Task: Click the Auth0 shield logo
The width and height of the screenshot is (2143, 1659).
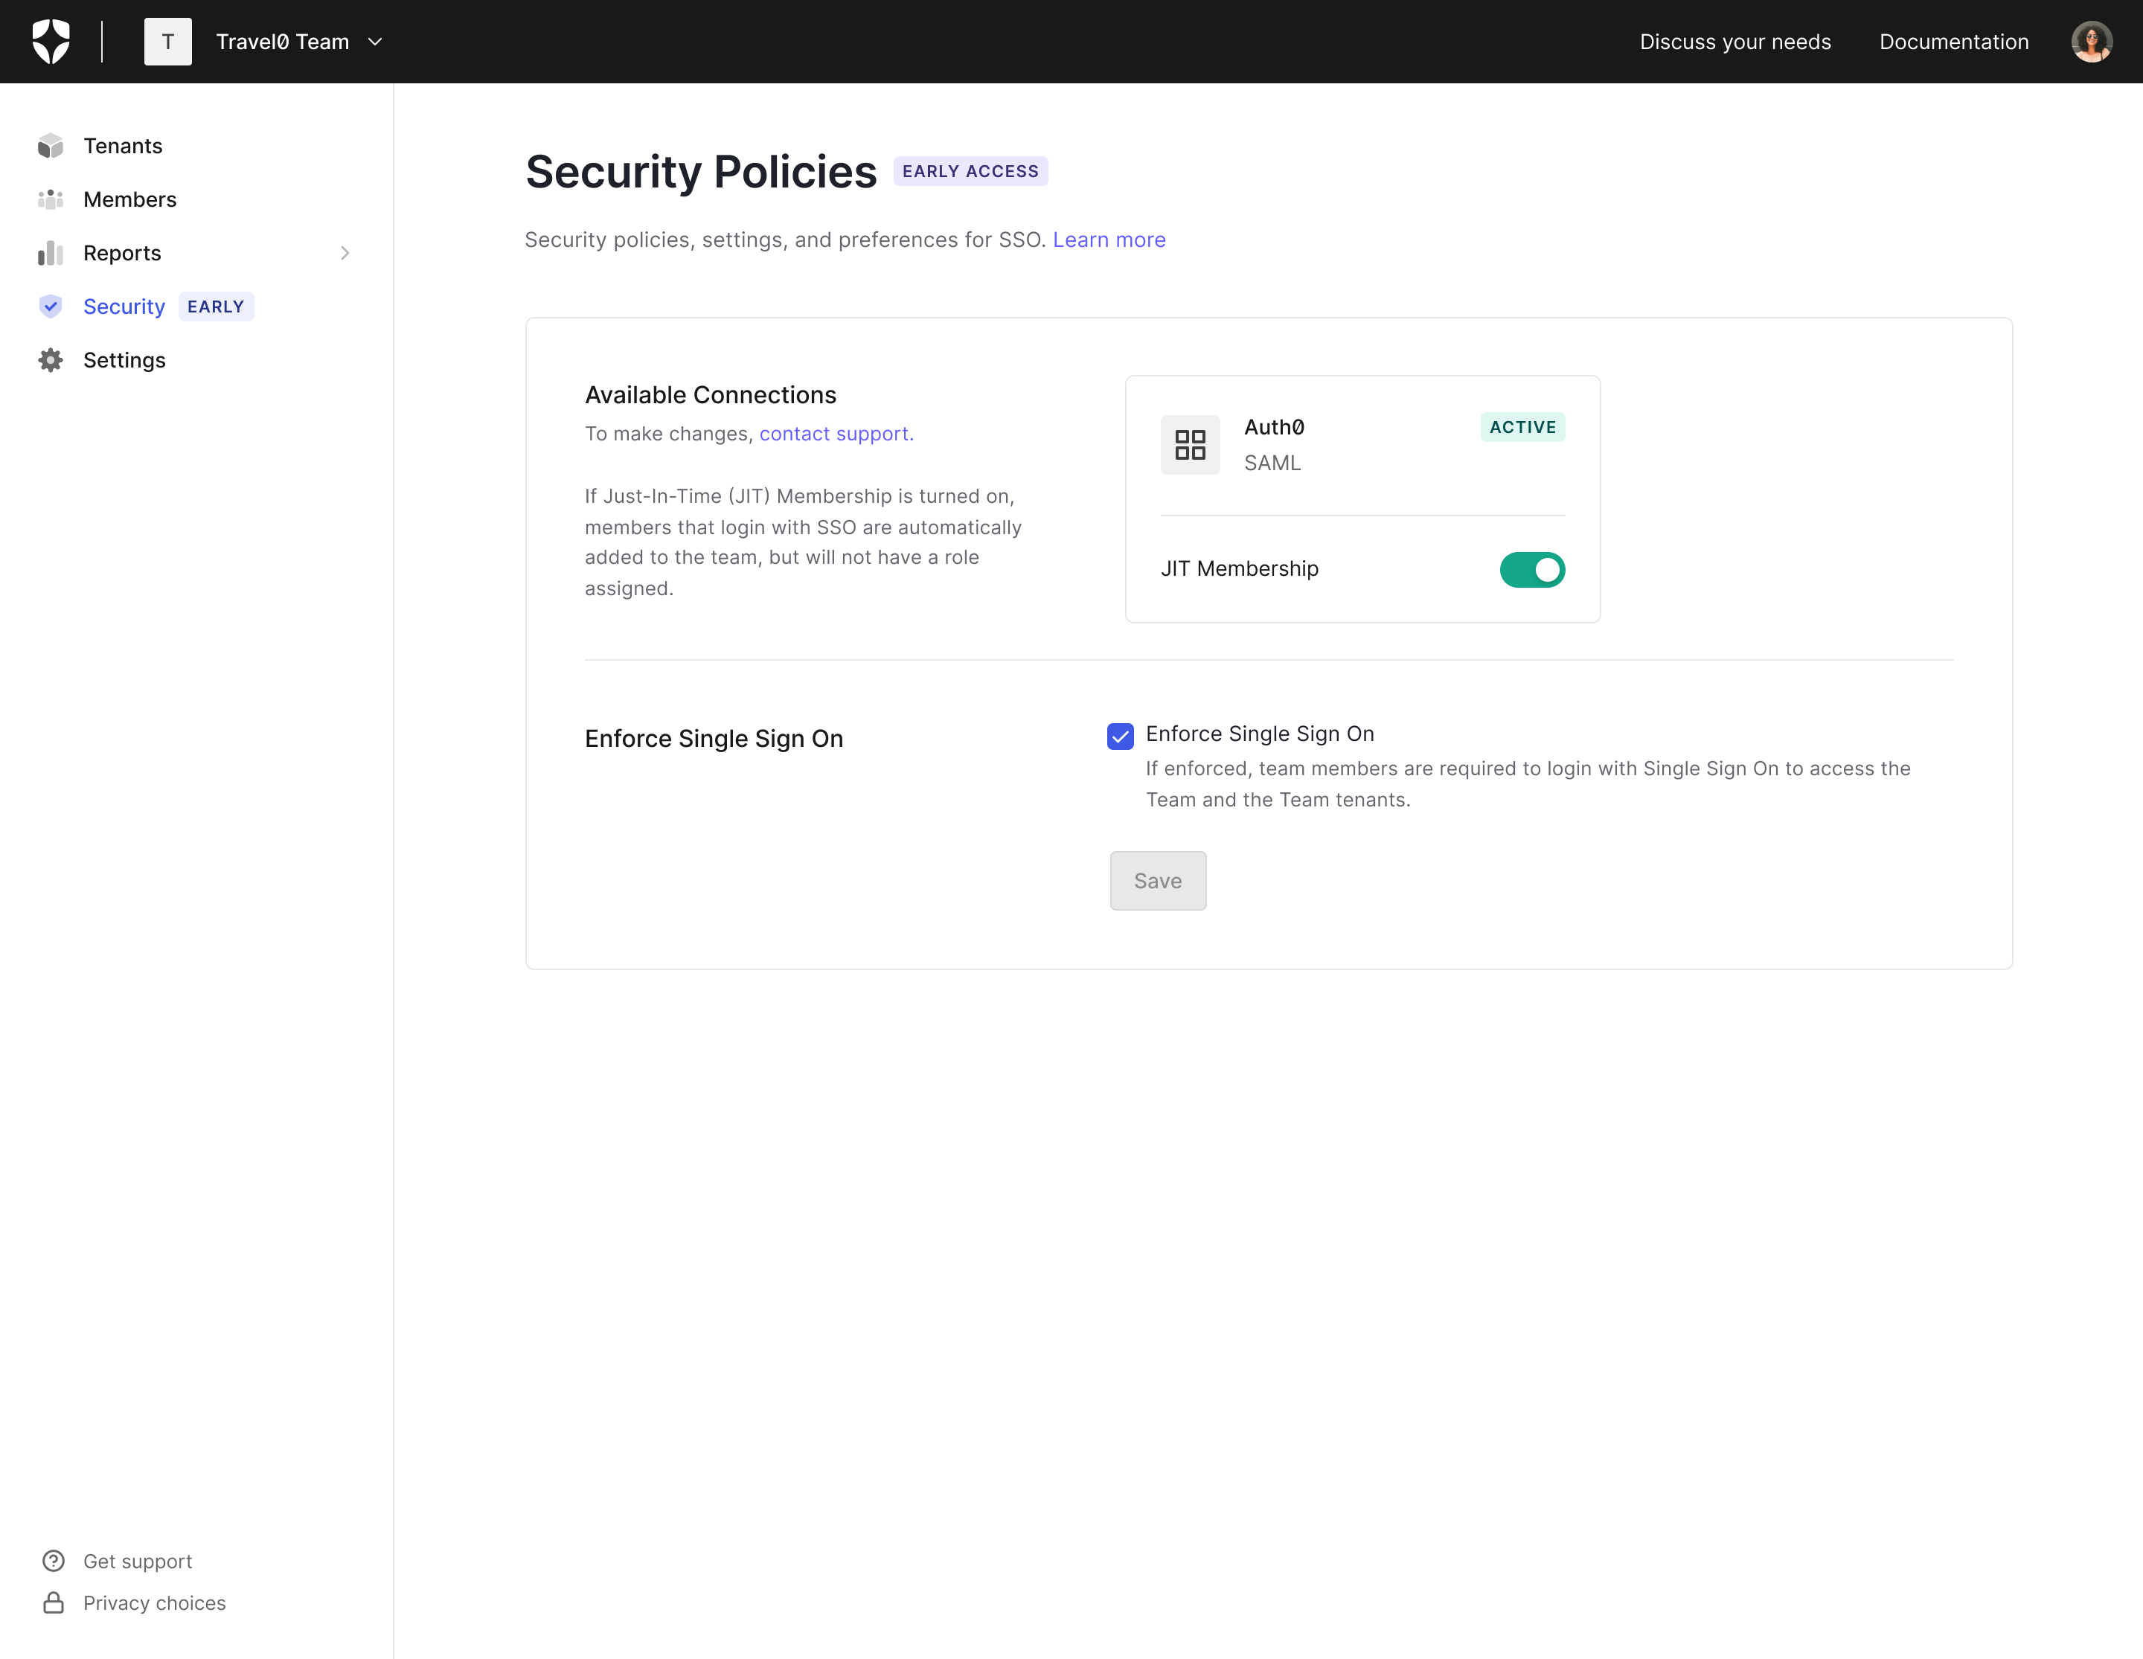Action: point(50,41)
